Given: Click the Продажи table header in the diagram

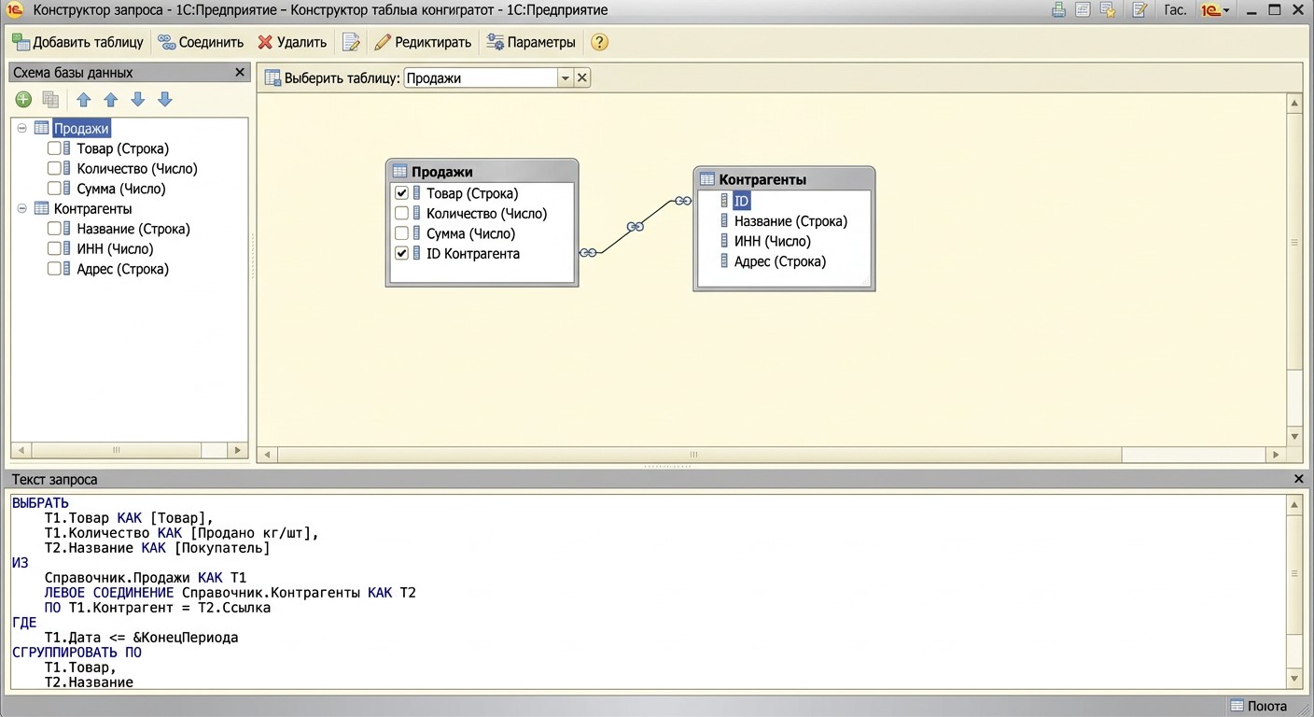Looking at the screenshot, I should click(482, 172).
